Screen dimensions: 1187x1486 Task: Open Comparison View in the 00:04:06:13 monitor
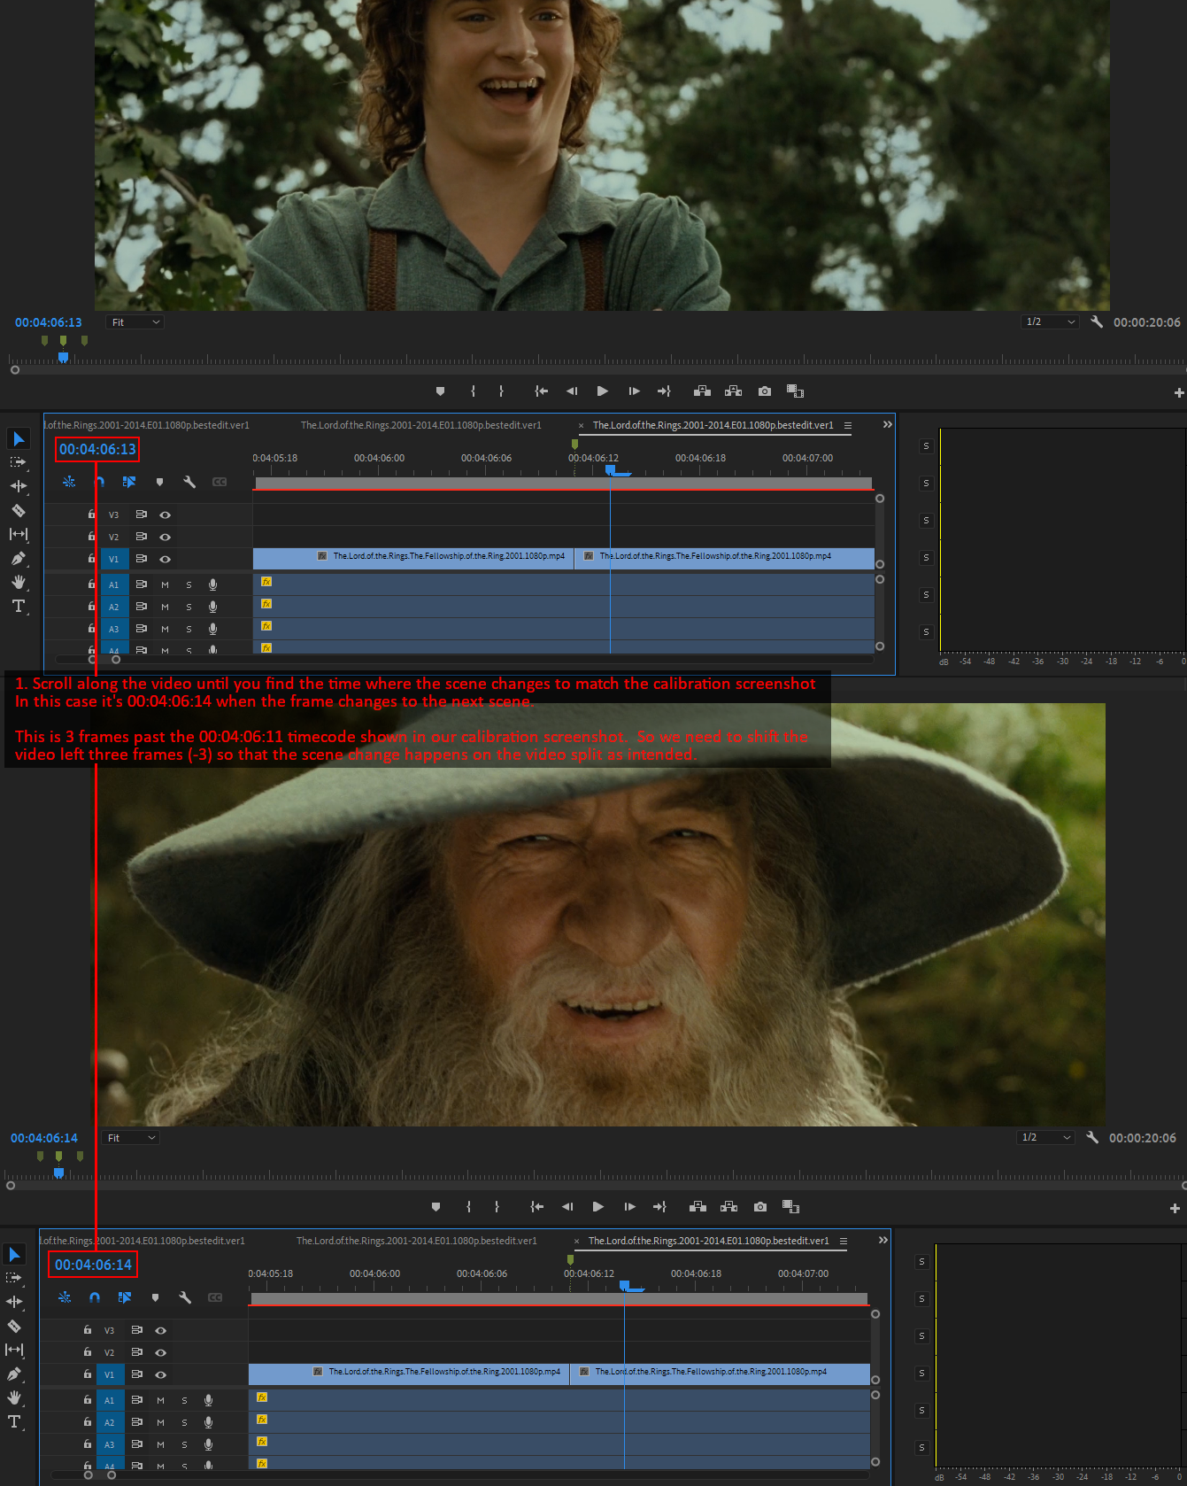pos(795,391)
